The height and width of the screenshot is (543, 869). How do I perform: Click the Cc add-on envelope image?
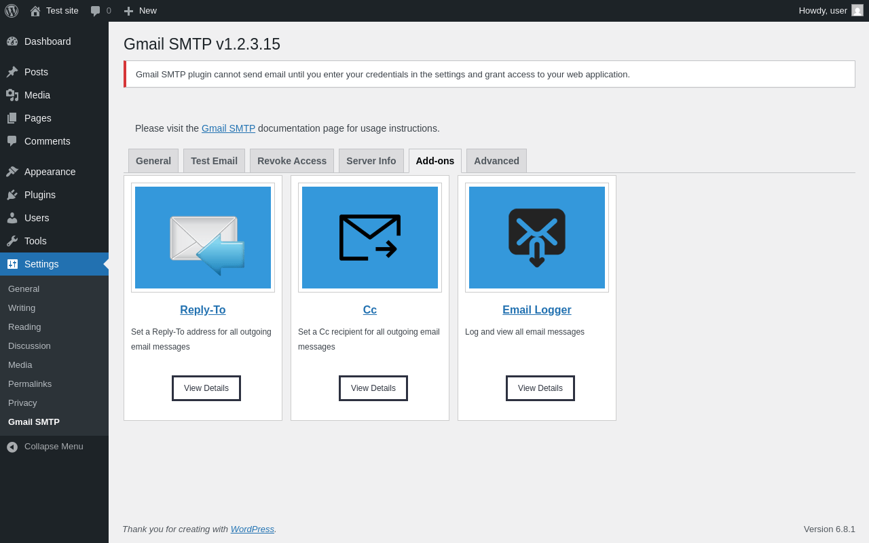click(370, 238)
